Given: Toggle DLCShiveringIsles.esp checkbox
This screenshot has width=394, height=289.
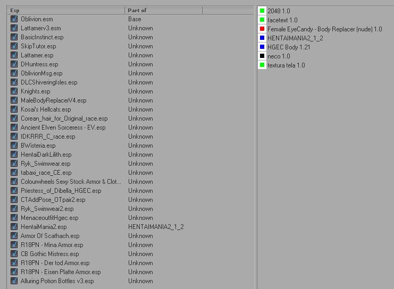Looking at the screenshot, I should pyautogui.click(x=14, y=82).
